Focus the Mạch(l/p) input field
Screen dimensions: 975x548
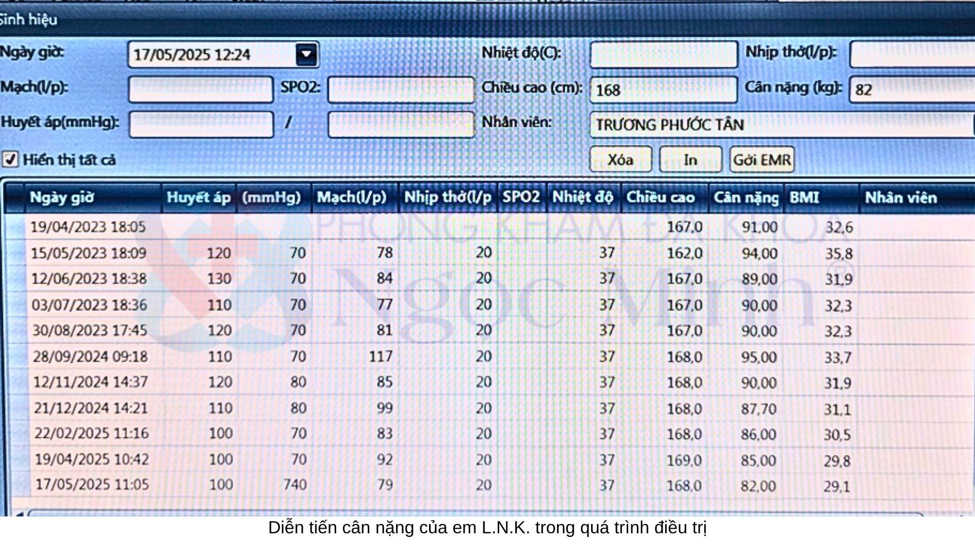point(201,89)
